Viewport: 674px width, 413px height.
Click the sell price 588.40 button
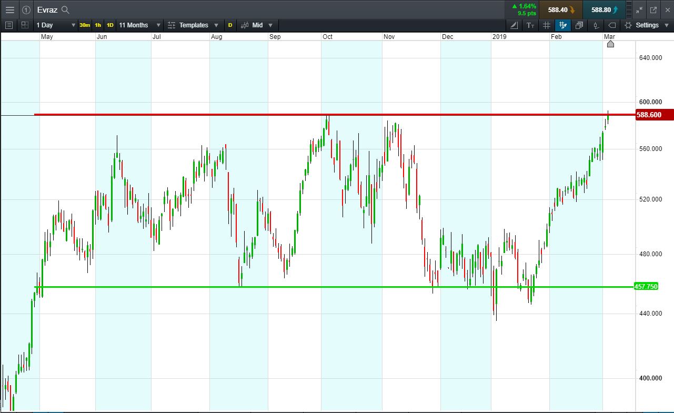pyautogui.click(x=561, y=9)
